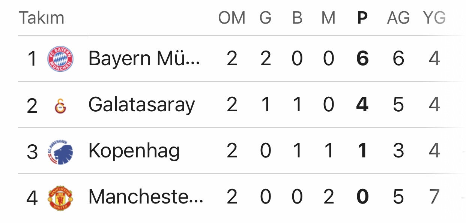Click the Bayern München club crest
This screenshot has width=466, height=223.
coord(60,59)
